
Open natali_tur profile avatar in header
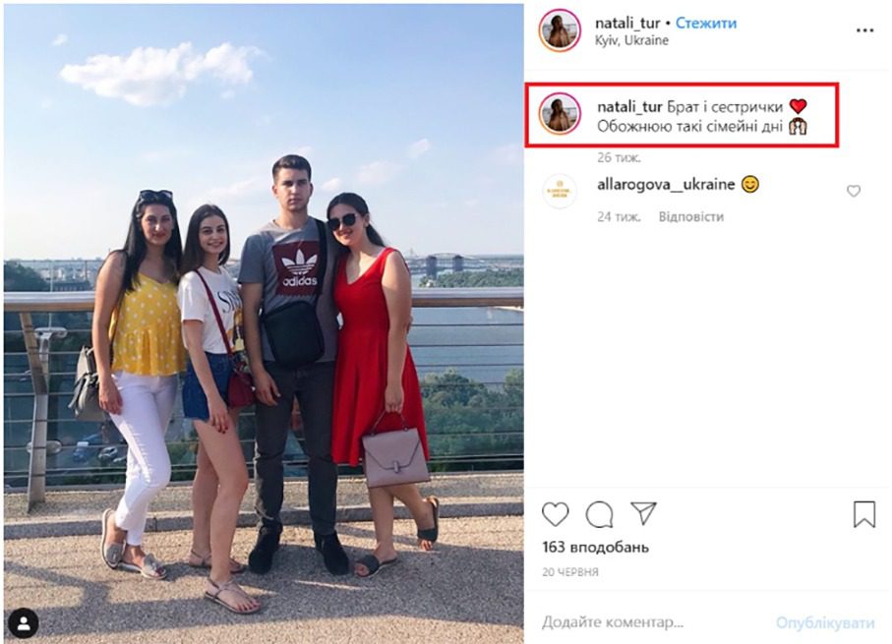tap(560, 30)
